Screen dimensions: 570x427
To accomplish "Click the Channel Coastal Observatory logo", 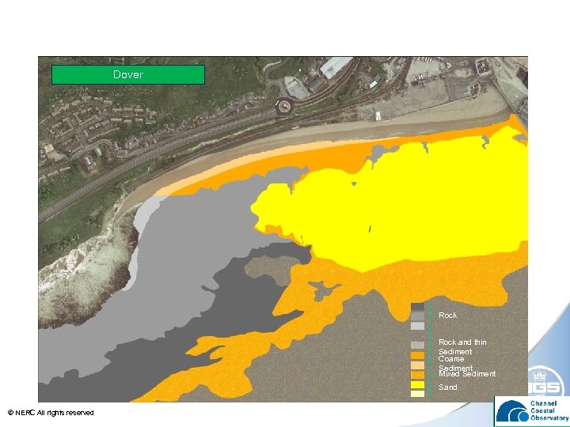I will click(x=532, y=411).
